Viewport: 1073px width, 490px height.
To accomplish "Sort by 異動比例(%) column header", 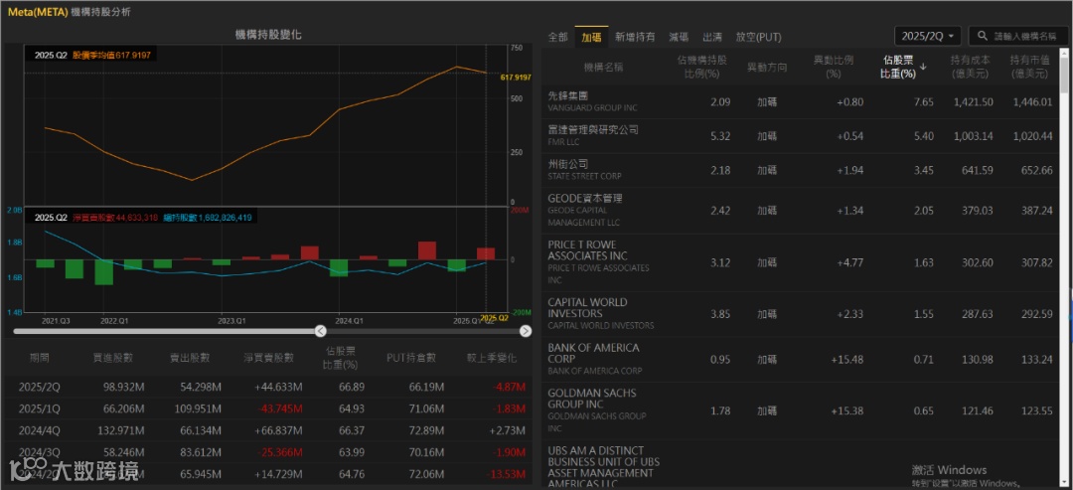I will pyautogui.click(x=833, y=67).
